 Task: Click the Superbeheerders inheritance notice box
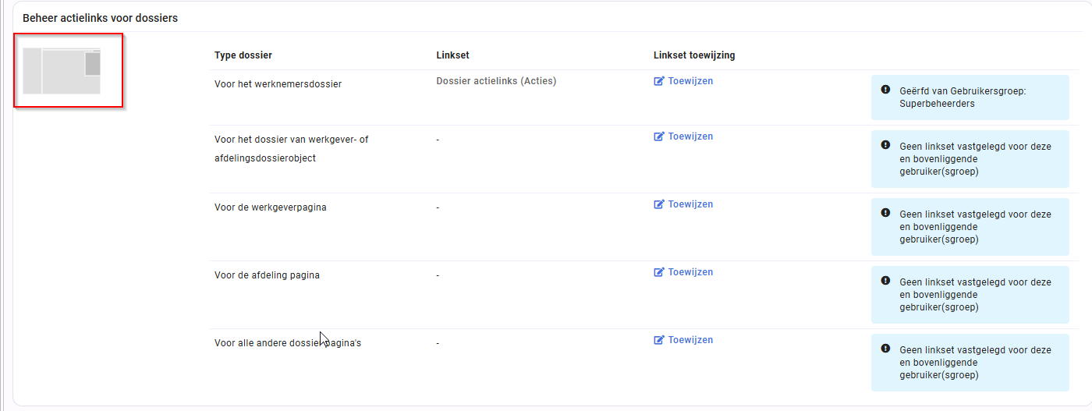click(x=970, y=97)
